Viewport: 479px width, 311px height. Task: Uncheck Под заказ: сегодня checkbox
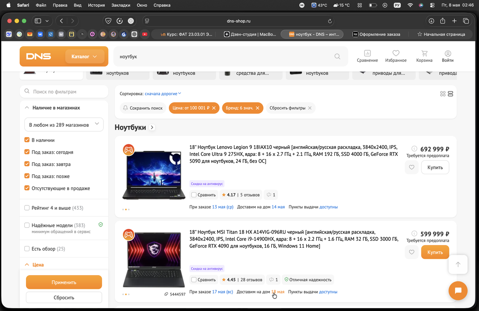click(27, 152)
